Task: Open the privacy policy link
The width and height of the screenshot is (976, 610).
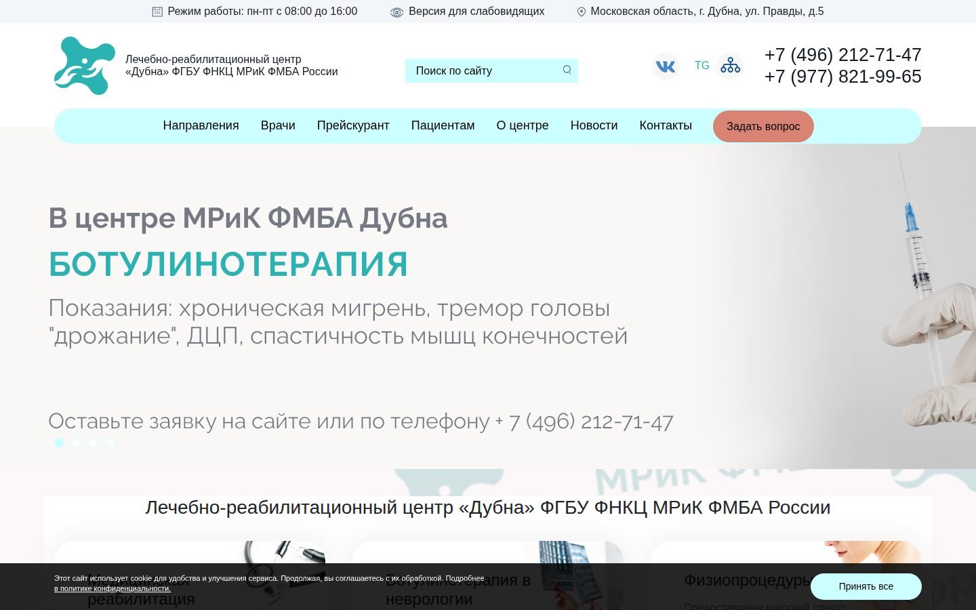Action: coord(113,588)
